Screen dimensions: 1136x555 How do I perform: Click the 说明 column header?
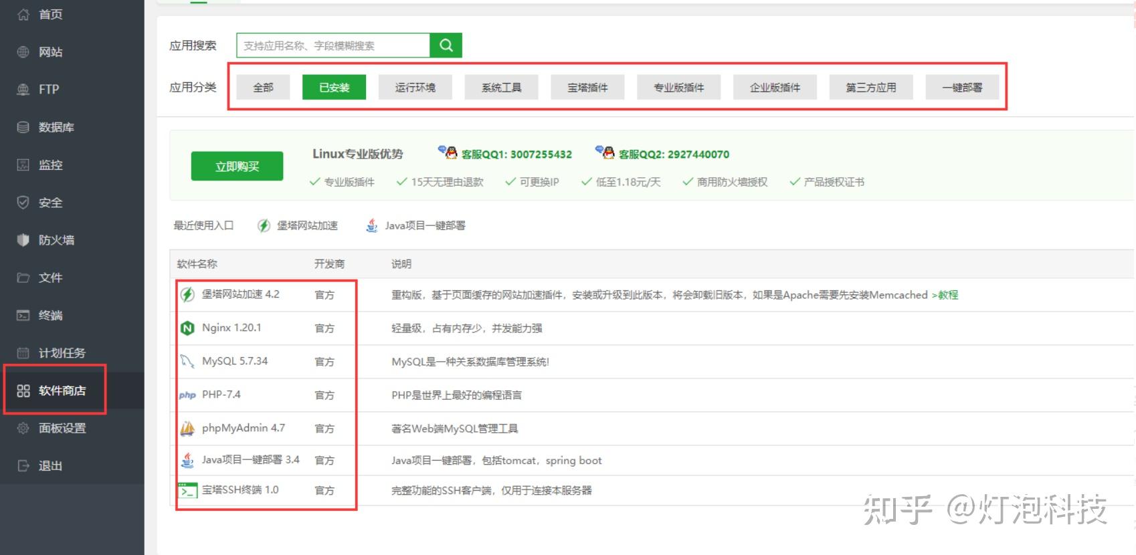point(401,264)
